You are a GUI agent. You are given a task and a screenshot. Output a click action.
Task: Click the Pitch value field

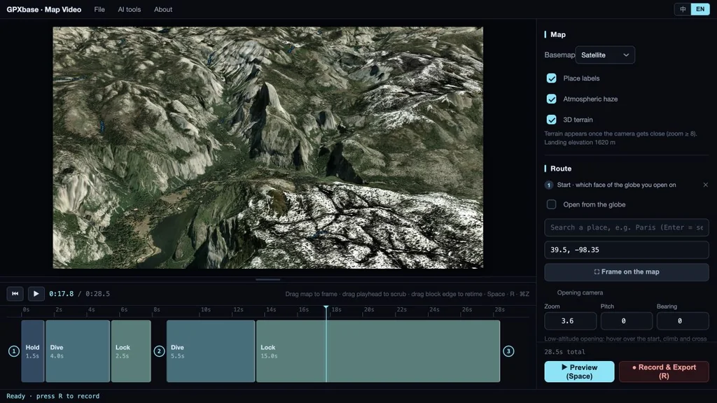click(627, 320)
